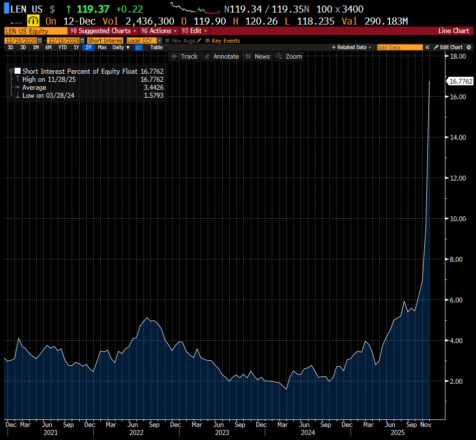Click the Edit Chart button
Viewport: 476px width, 440px height.
448,47
